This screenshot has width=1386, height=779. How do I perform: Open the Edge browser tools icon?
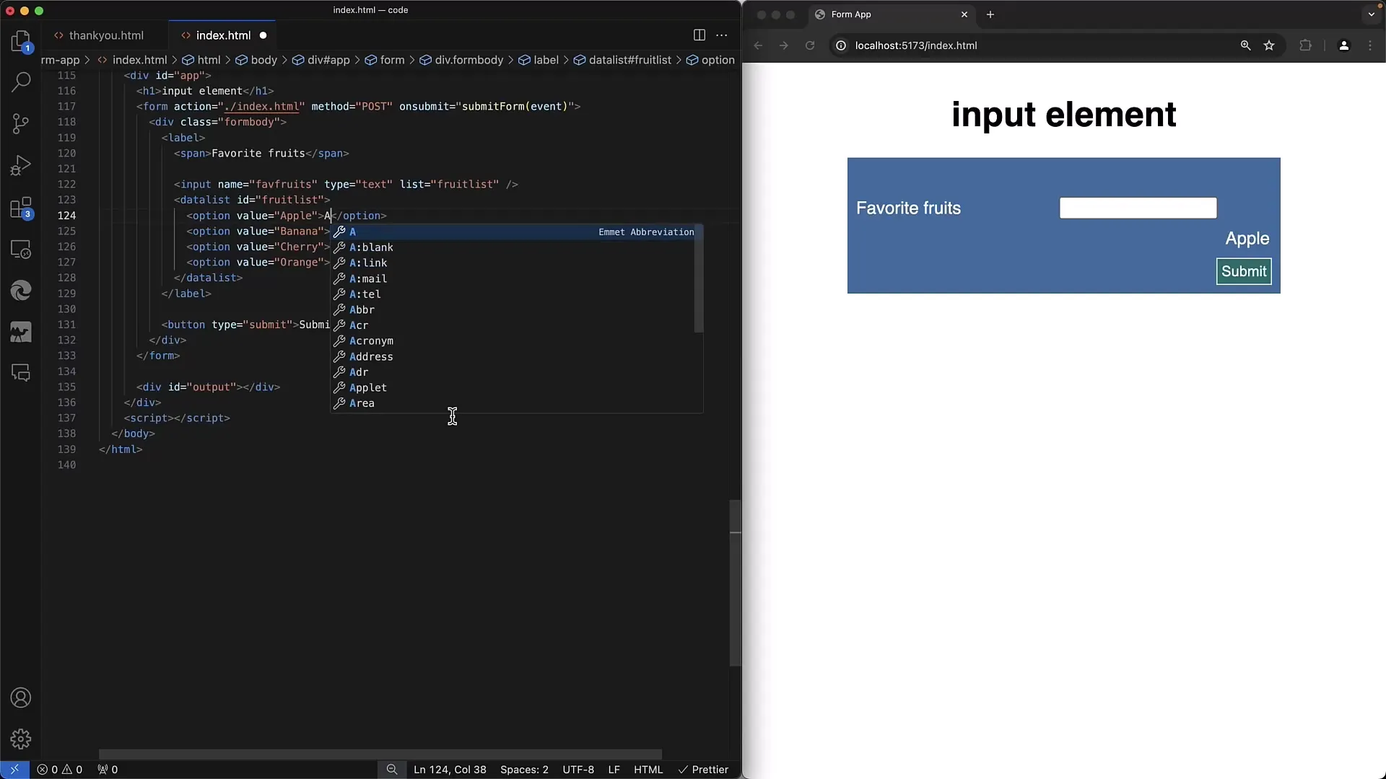click(x=21, y=291)
